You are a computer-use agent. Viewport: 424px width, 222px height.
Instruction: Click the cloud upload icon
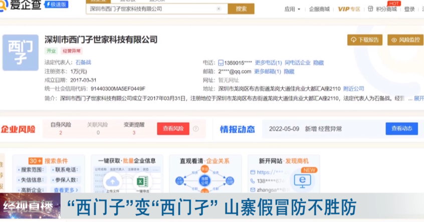click(112, 181)
